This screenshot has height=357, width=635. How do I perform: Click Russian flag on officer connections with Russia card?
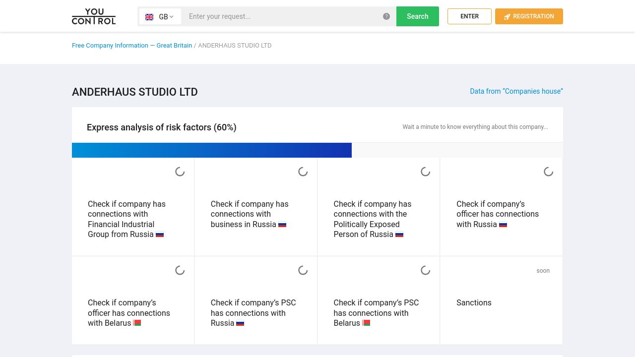pyautogui.click(x=503, y=225)
